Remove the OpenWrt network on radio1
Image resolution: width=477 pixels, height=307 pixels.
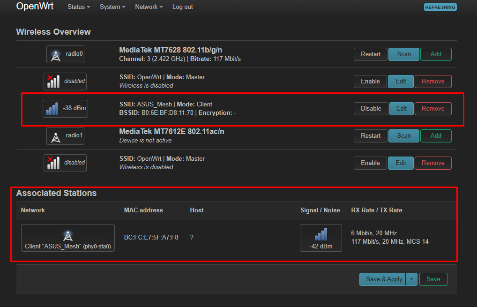433,163
